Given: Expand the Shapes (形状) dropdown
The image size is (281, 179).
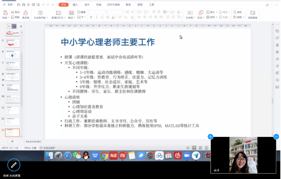Looking at the screenshot, I should 200,18.
